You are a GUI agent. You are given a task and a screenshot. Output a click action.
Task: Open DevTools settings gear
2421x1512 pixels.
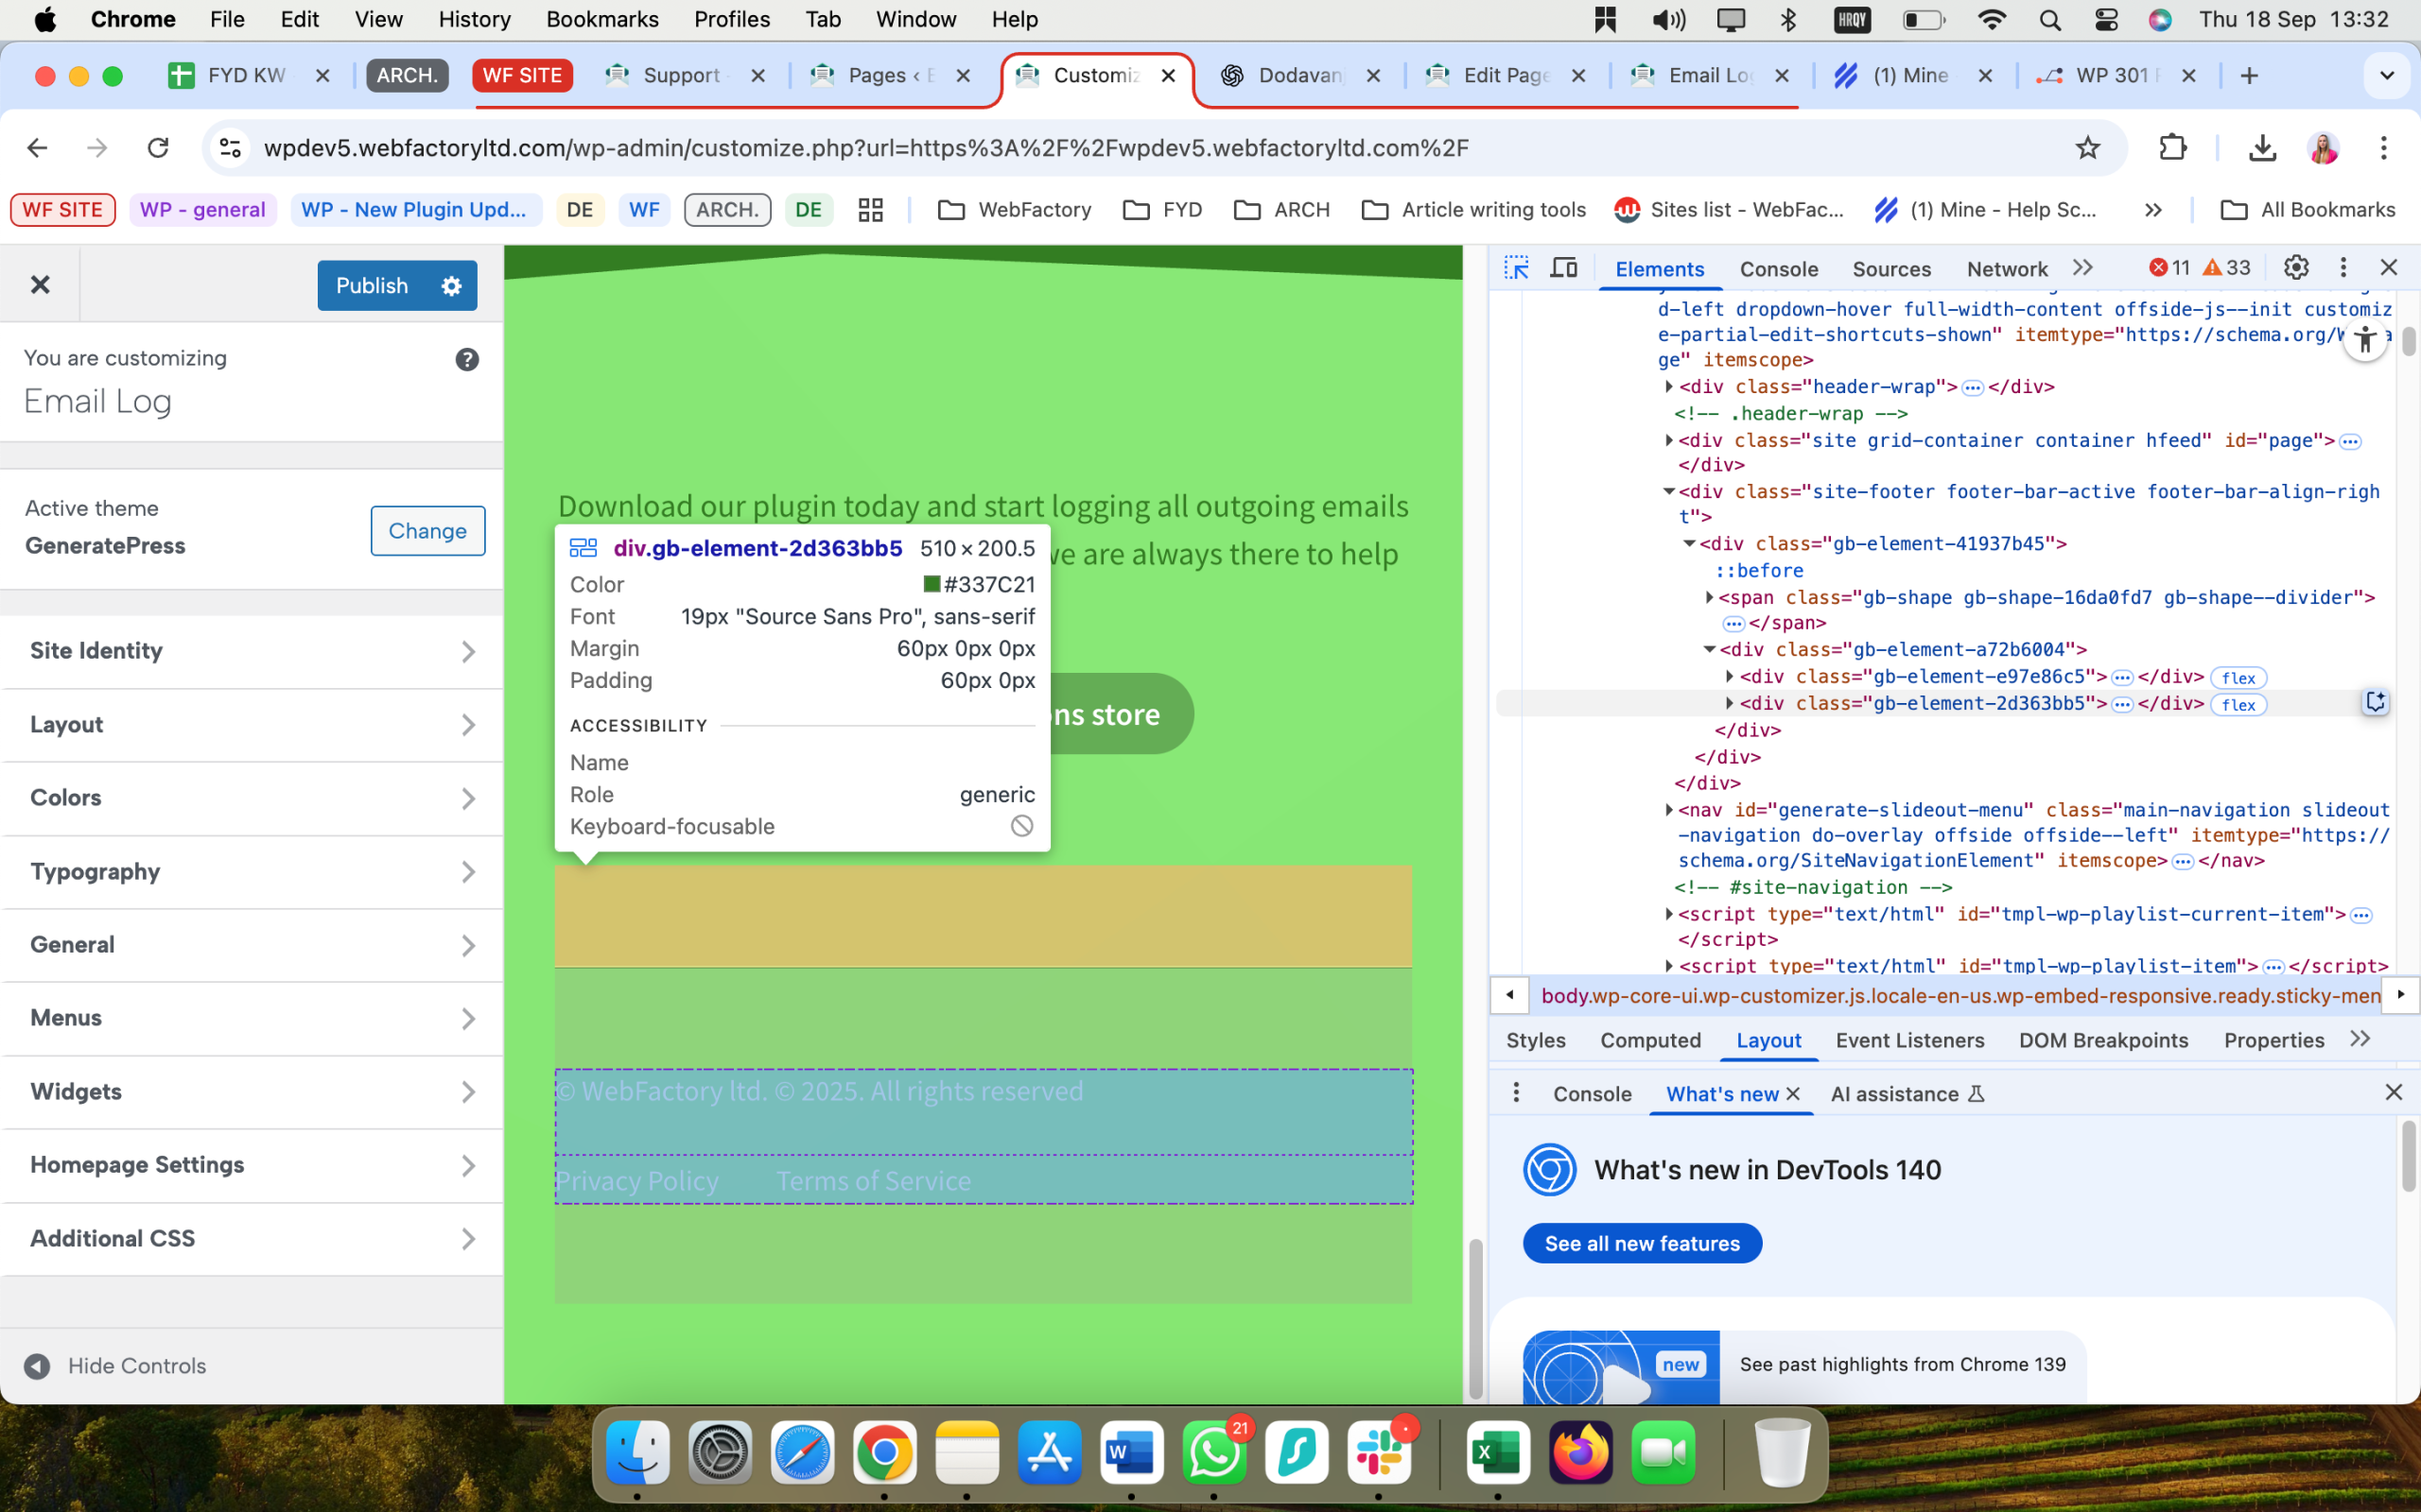2296,267
